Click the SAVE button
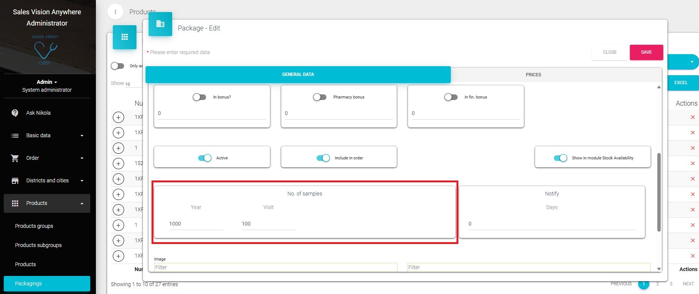The width and height of the screenshot is (699, 294). [x=646, y=52]
